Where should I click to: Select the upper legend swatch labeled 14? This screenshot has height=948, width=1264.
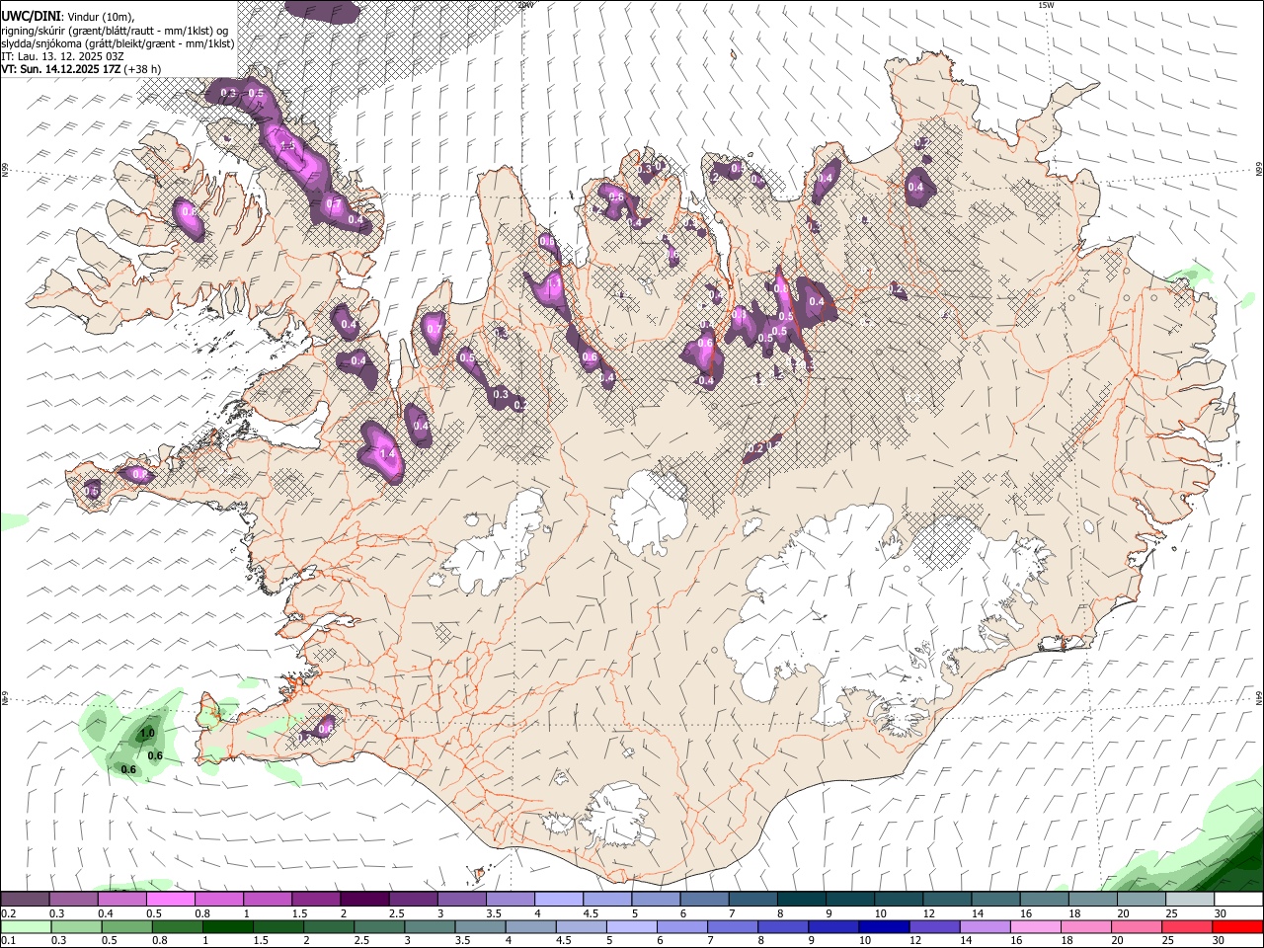[995, 899]
